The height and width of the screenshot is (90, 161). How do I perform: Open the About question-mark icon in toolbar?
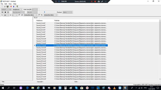17,6
